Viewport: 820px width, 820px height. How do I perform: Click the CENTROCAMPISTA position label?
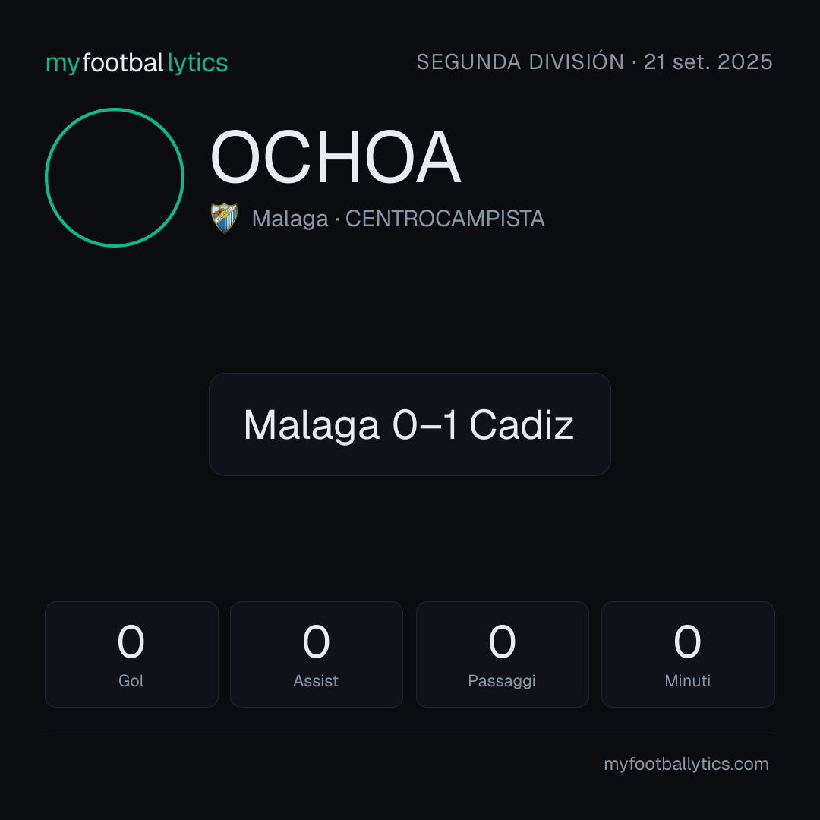point(445,219)
